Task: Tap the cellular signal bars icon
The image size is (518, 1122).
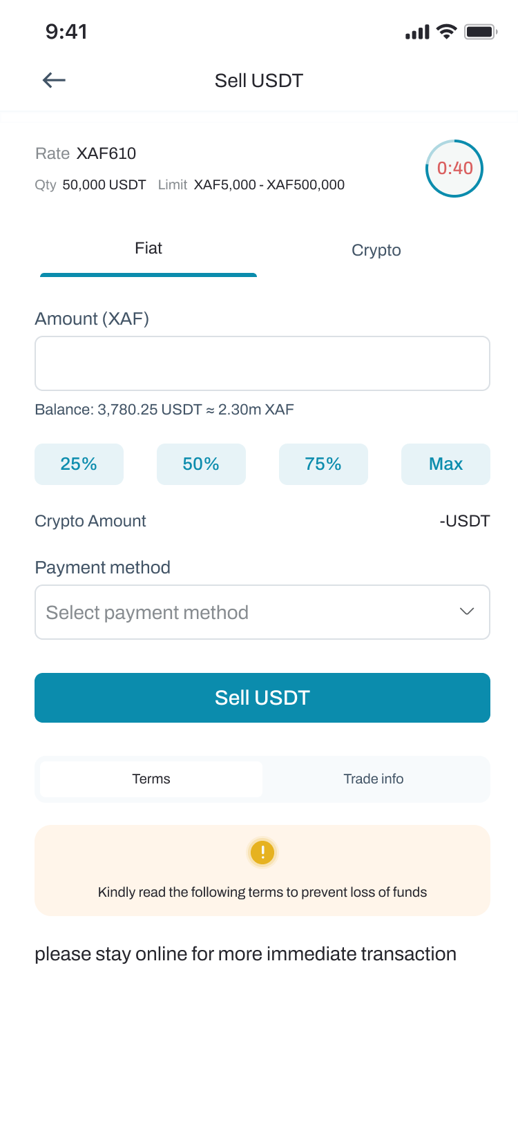Action: [417, 32]
